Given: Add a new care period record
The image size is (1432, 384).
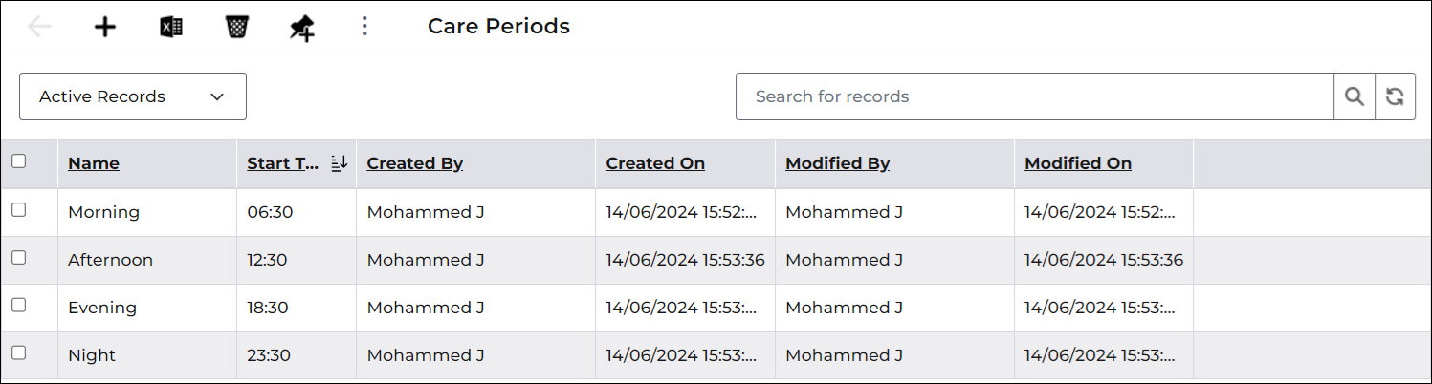Looking at the screenshot, I should 104,27.
